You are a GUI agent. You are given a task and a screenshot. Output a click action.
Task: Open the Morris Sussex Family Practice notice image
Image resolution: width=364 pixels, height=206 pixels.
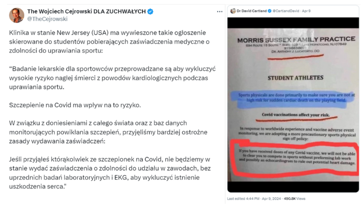coord(293,105)
